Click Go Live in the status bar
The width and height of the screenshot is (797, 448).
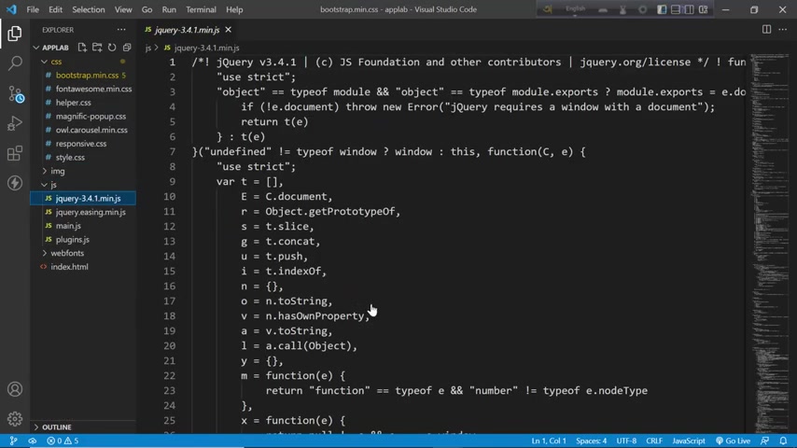point(733,441)
